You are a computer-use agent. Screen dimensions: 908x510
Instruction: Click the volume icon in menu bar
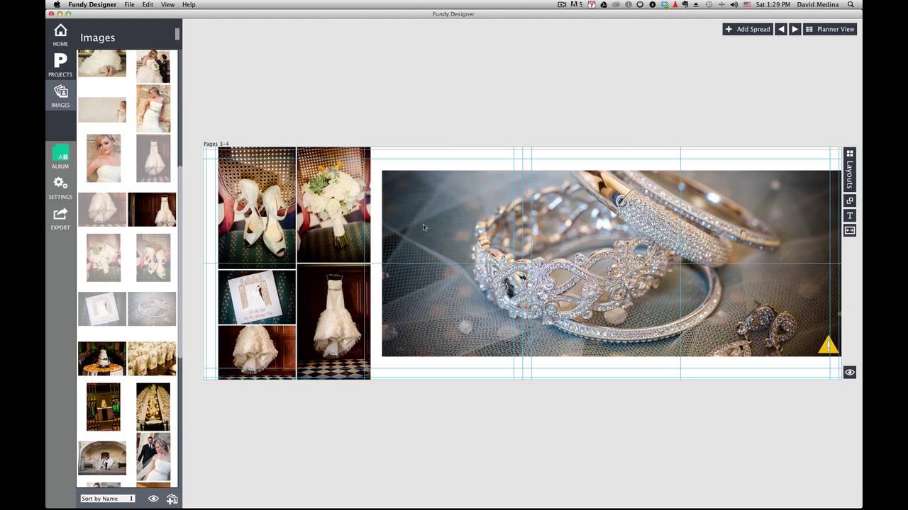[733, 4]
